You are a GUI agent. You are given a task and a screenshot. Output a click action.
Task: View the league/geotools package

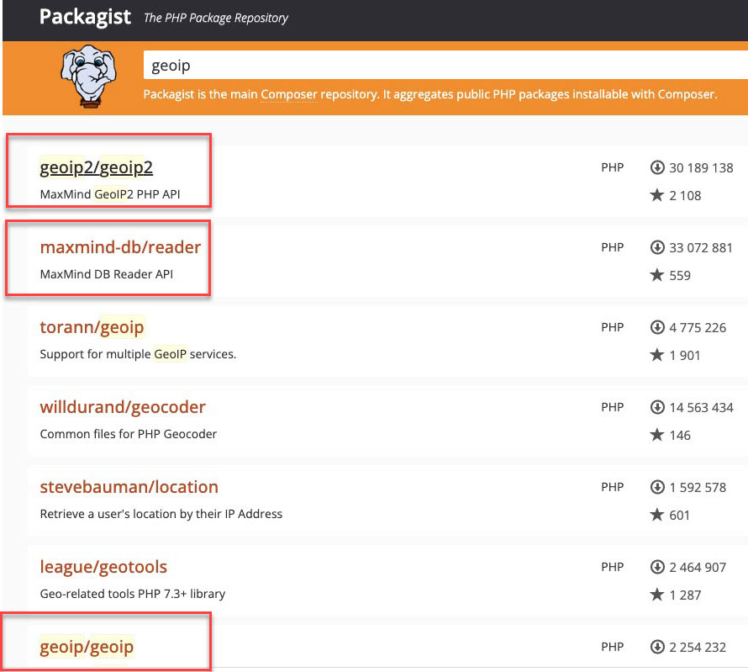pyautogui.click(x=103, y=567)
